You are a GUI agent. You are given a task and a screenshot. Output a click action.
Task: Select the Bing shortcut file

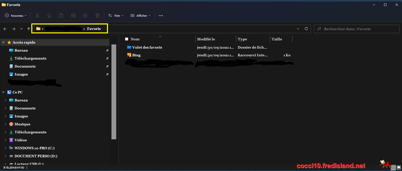pyautogui.click(x=136, y=55)
